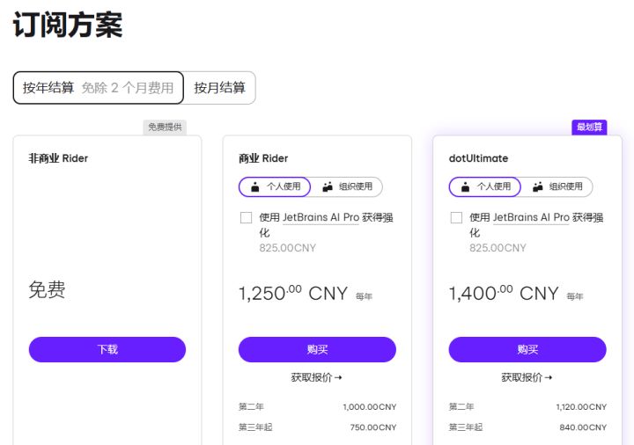Click the 1,250.00 CNY yearly price
Image resolution: width=634 pixels, height=445 pixels.
coord(293,293)
